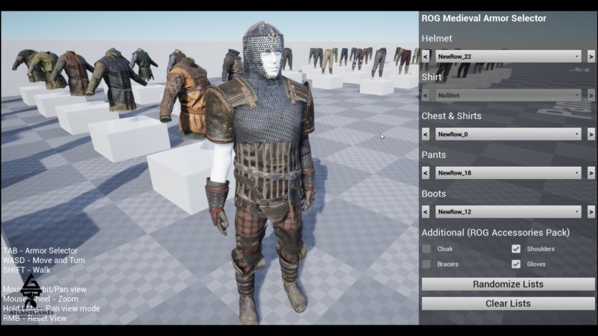Image resolution: width=598 pixels, height=336 pixels.
Task: Enable the Cloak checkbox
Action: (426, 249)
